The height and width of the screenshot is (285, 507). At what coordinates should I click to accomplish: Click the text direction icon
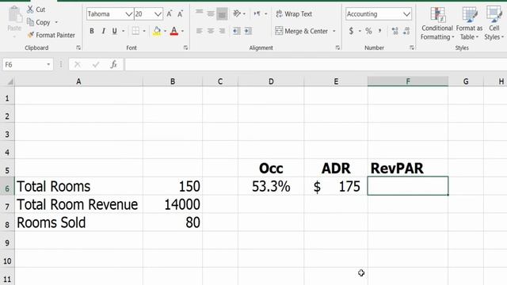[257, 13]
